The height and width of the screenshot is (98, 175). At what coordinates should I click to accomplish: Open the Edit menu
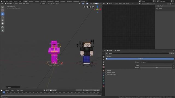click(7, 1)
